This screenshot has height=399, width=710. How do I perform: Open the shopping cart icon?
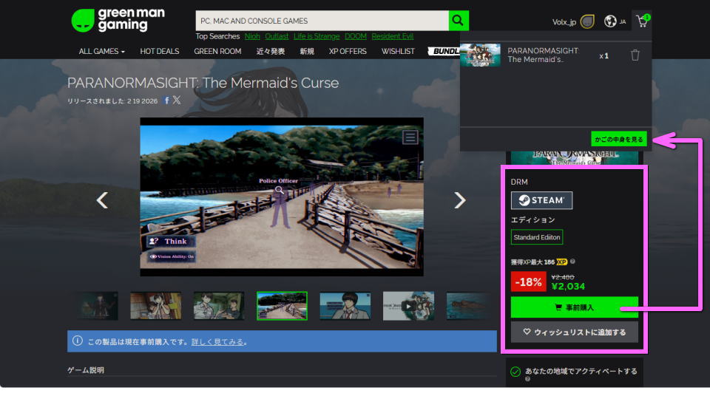click(x=642, y=21)
